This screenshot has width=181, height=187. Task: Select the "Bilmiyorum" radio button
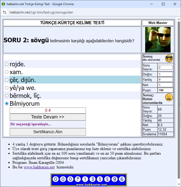tap(7, 104)
